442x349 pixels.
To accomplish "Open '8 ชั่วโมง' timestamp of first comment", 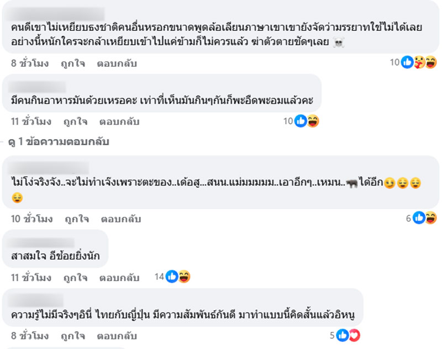I will click(30, 63).
